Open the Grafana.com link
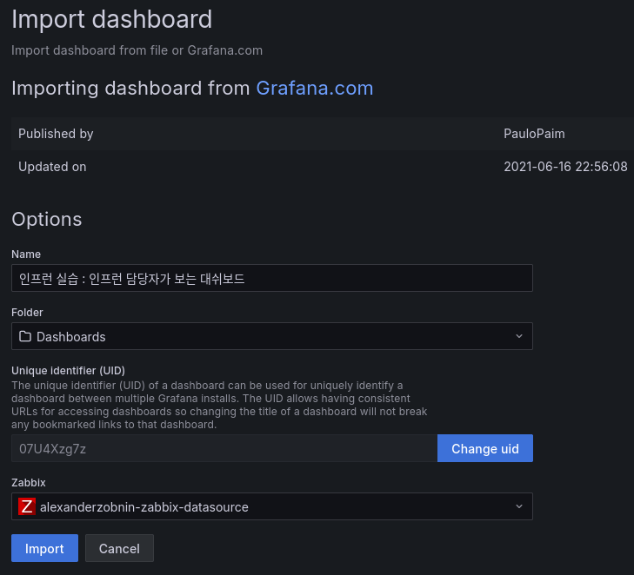The height and width of the screenshot is (575, 634). (x=315, y=88)
